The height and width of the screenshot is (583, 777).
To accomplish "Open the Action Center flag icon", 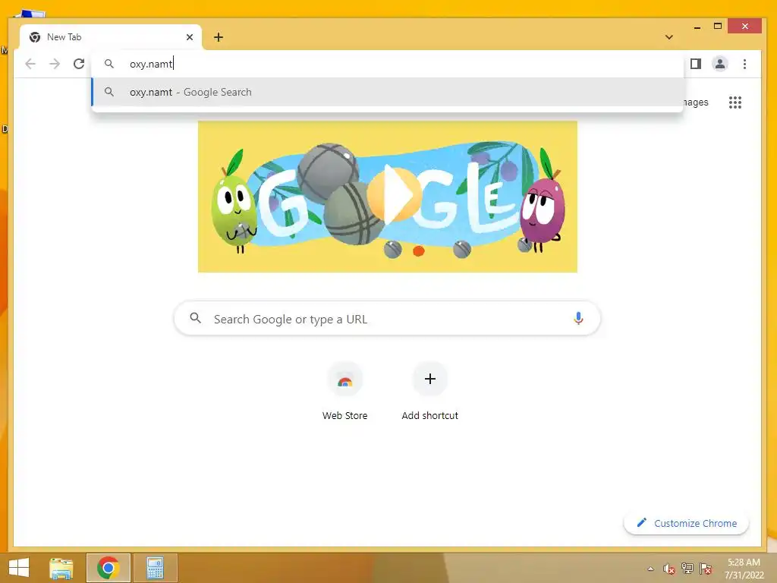I will (x=706, y=569).
